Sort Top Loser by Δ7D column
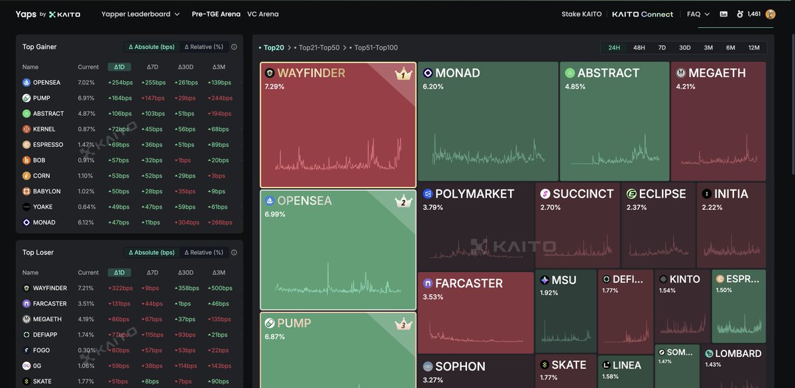Image resolution: width=795 pixels, height=388 pixels. (x=152, y=272)
